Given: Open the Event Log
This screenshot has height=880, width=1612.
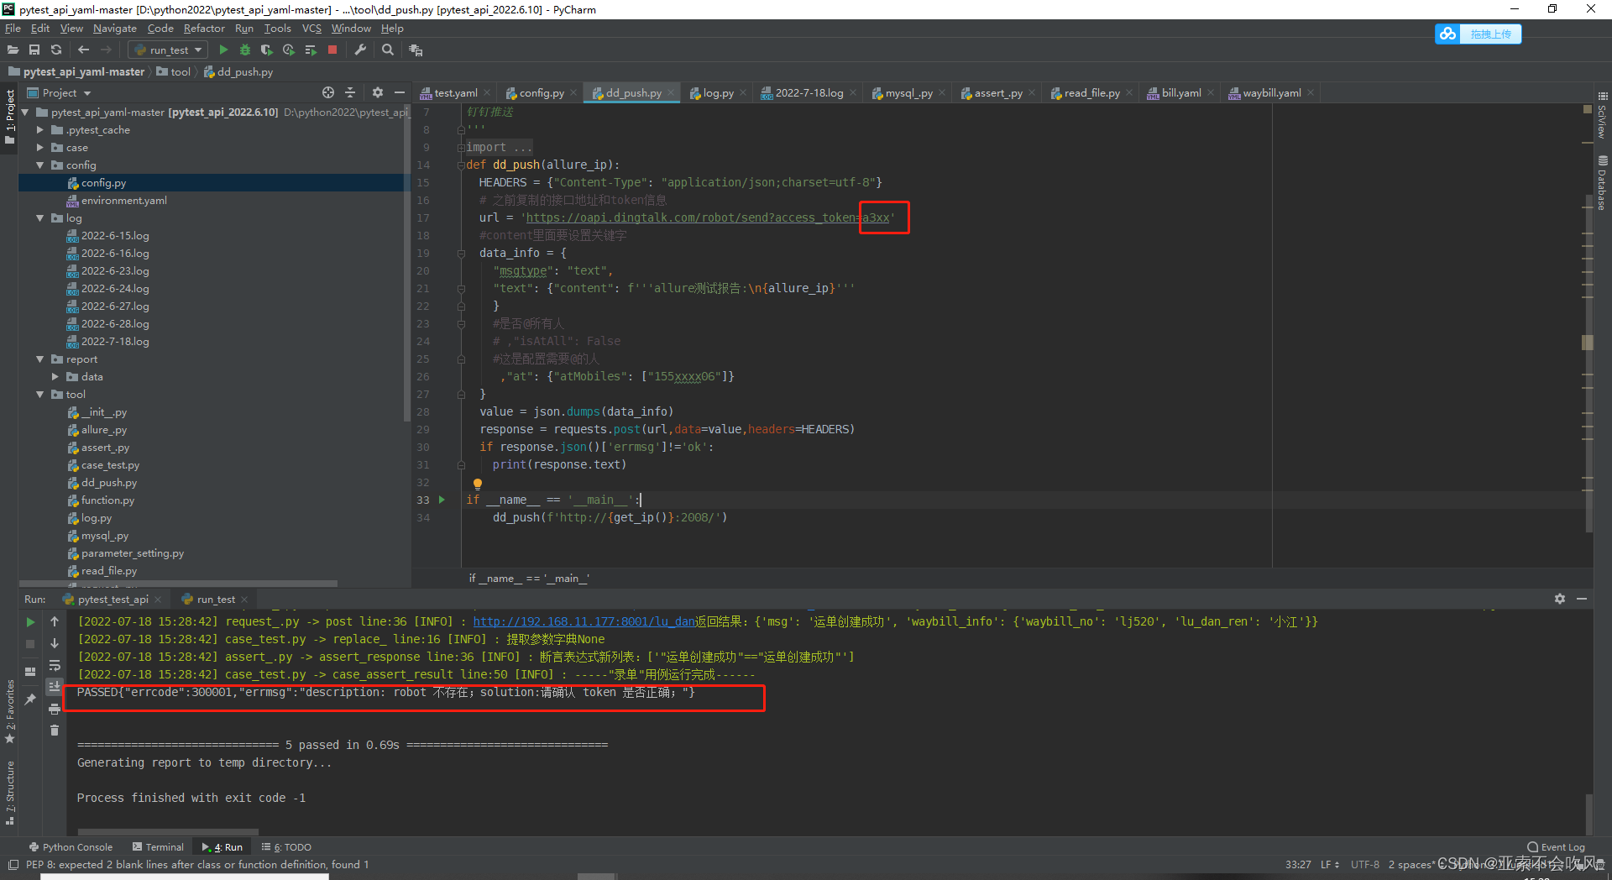Looking at the screenshot, I should pyautogui.click(x=1556, y=847).
